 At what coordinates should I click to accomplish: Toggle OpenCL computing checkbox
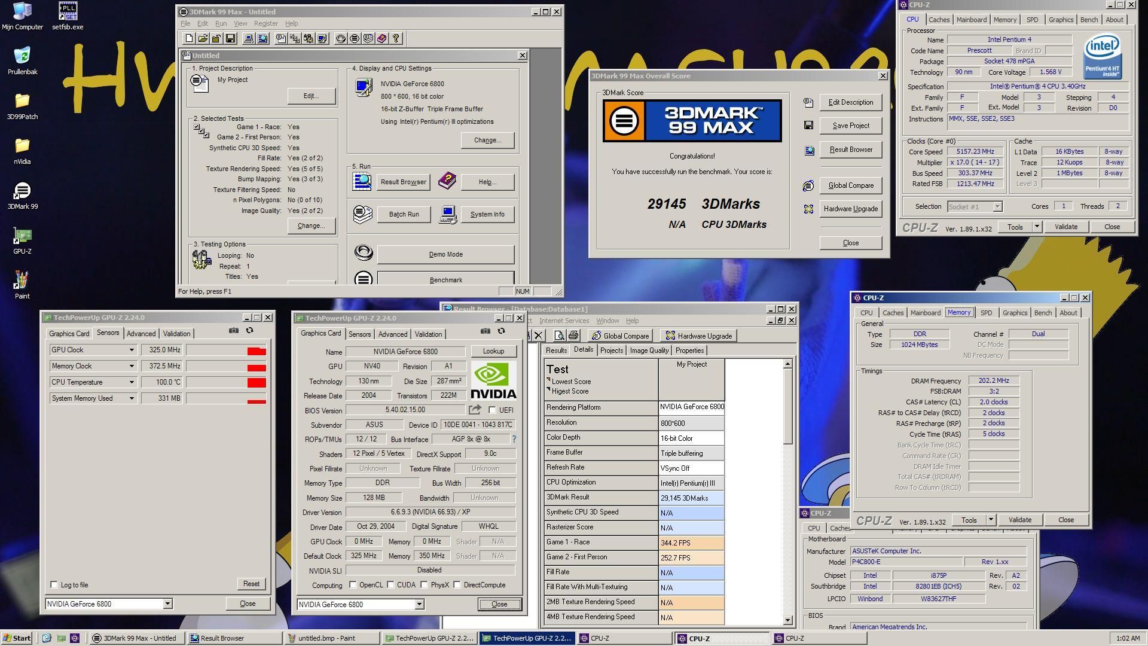point(353,585)
